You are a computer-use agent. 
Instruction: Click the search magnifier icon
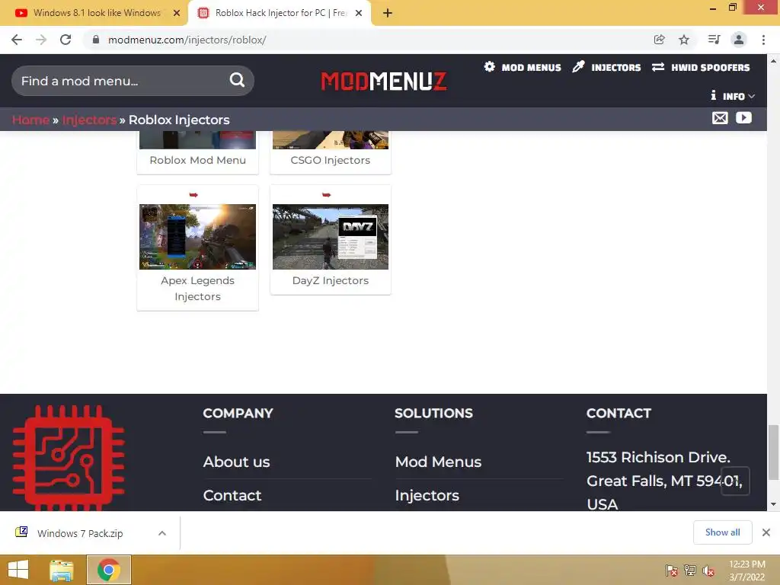tap(238, 80)
